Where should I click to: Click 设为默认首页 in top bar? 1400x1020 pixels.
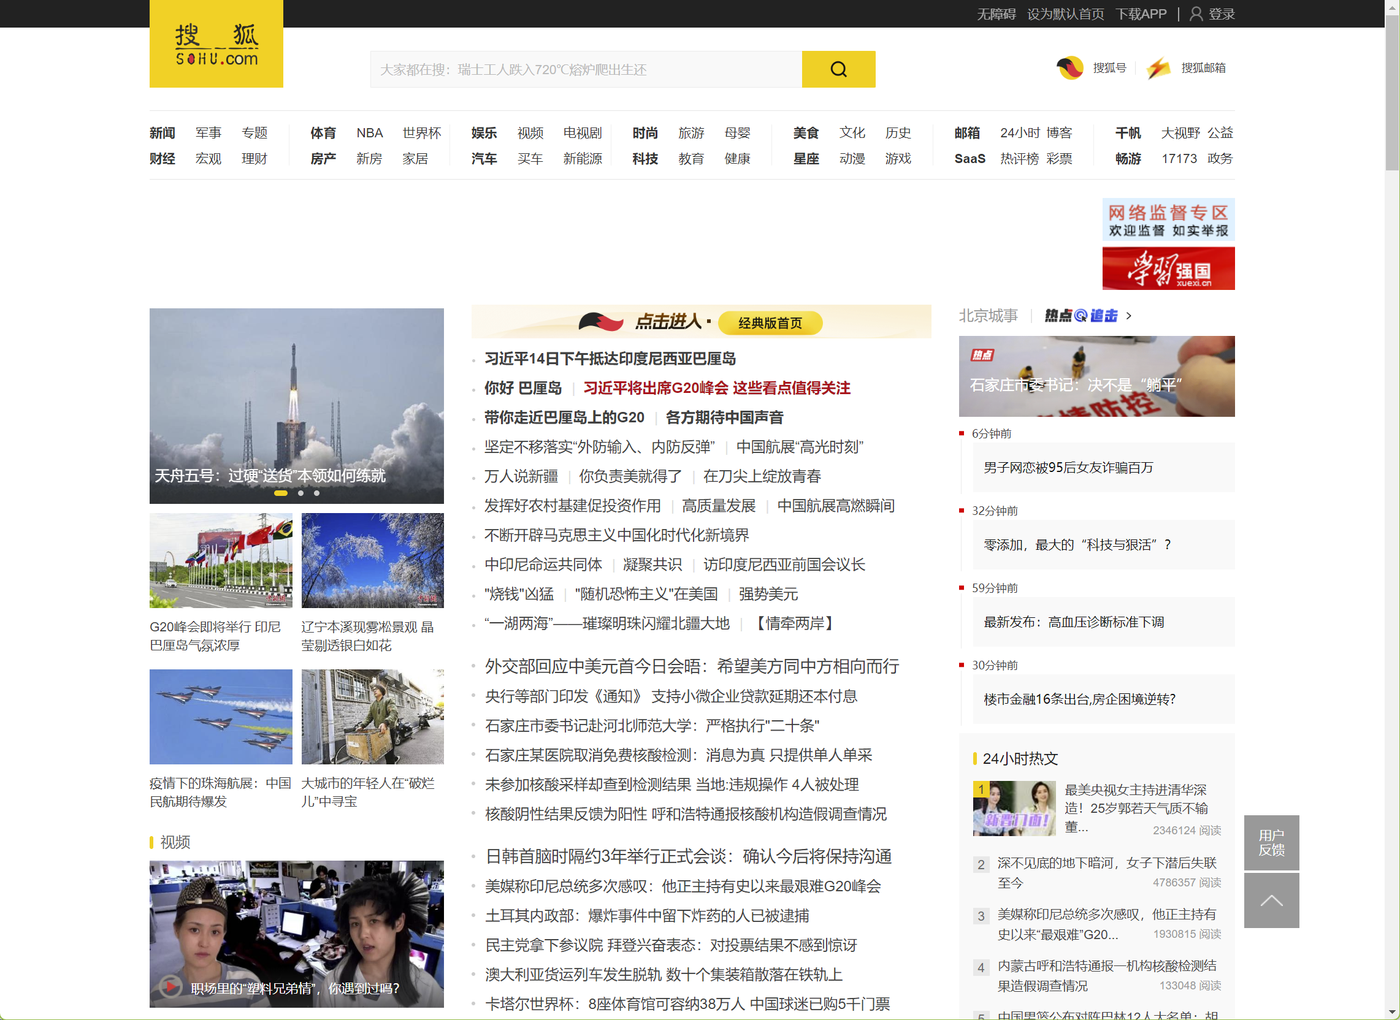(1065, 13)
